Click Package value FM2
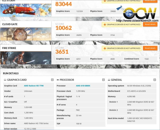The image size is (160, 130). [78, 110]
